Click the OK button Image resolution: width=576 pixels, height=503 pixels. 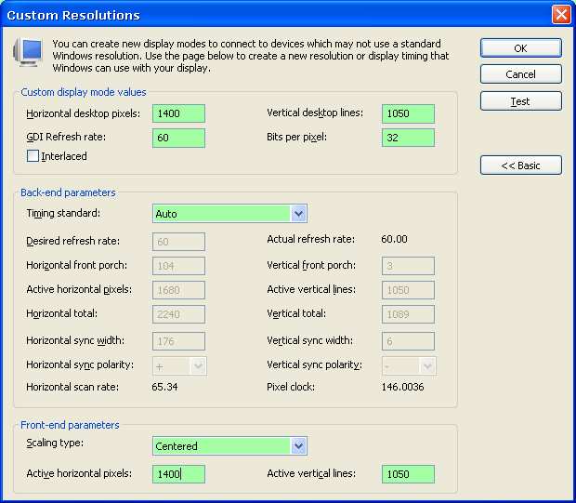pos(521,48)
